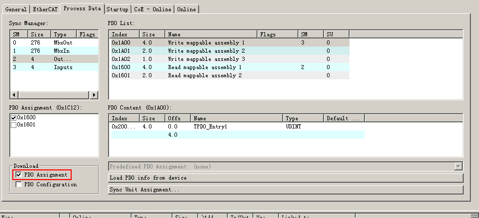Expand the Predefined PDO Assignment dropdown
479x218 pixels.
459,166
